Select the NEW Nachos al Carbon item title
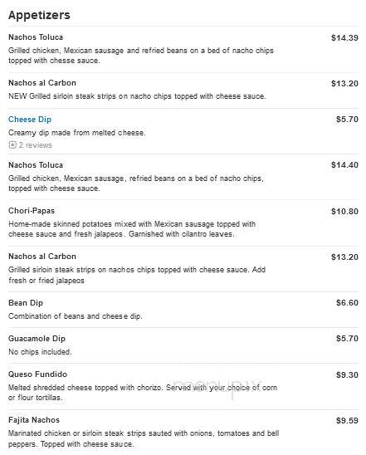Viewport: 366px width, 455px height. point(42,83)
